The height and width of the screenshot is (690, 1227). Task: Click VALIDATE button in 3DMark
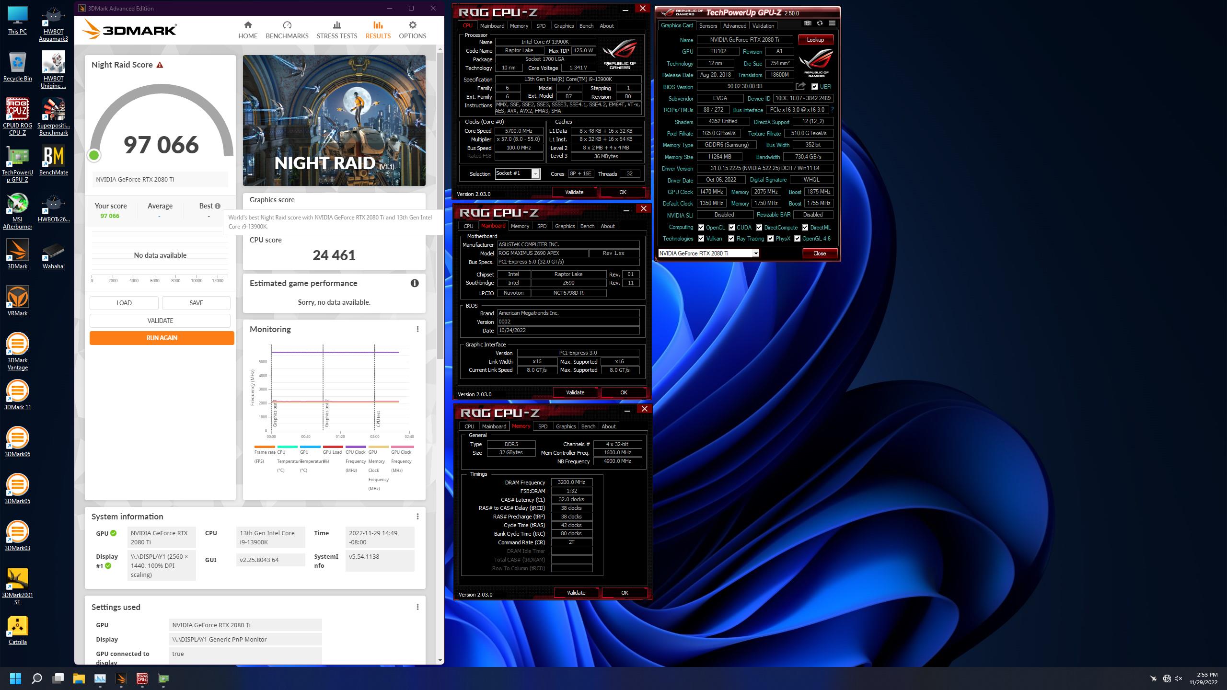[160, 321]
